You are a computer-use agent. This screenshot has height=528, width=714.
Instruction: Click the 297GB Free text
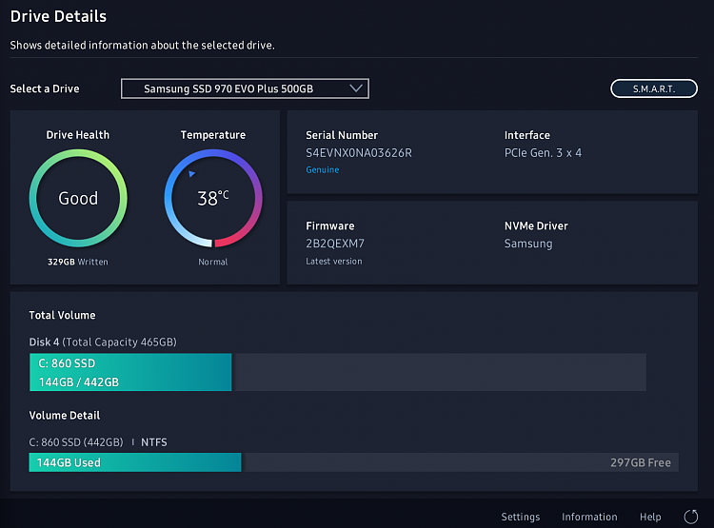tap(641, 463)
